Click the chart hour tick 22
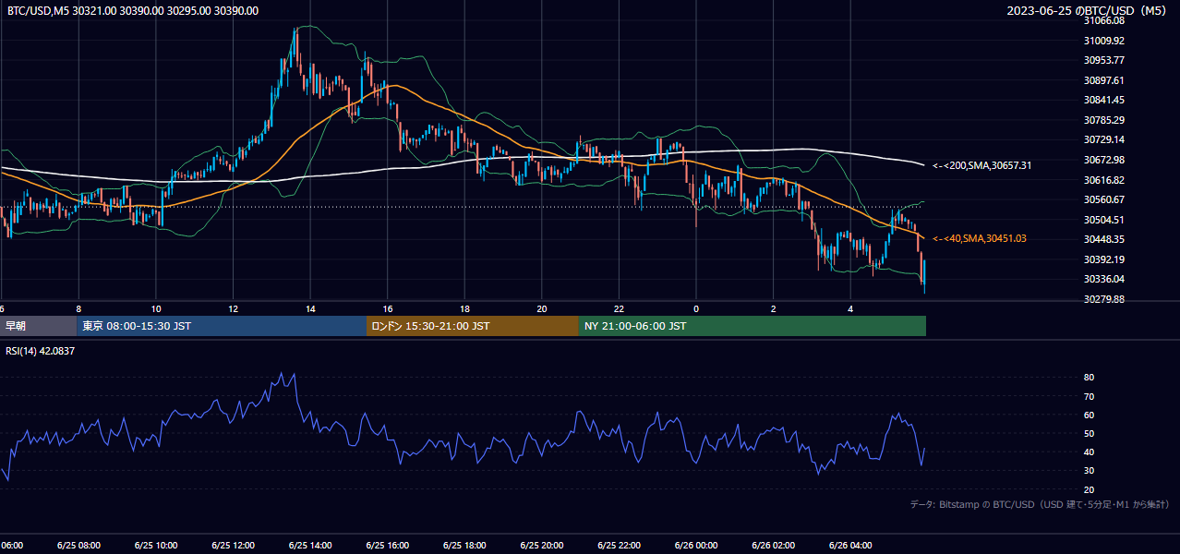This screenshot has height=554, width=1180. (x=619, y=308)
